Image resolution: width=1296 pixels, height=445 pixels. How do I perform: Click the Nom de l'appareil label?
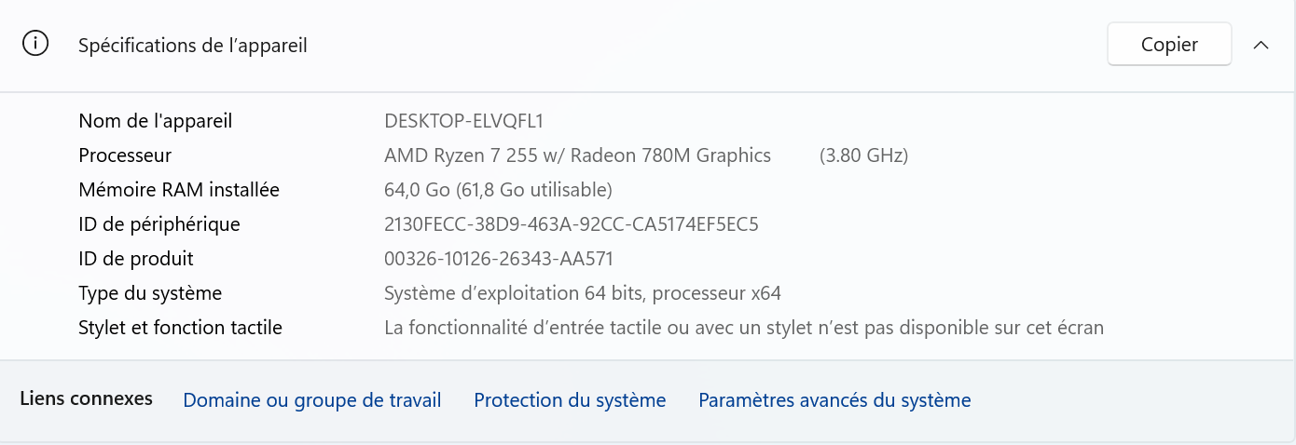(156, 121)
